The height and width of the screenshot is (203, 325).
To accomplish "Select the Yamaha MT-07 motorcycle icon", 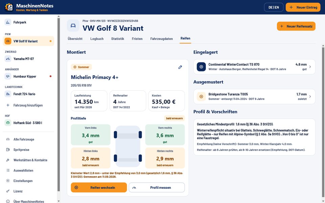I will (8, 59).
